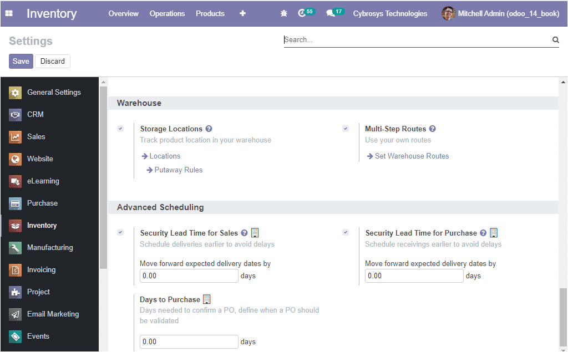The width and height of the screenshot is (568, 352).
Task: Open Mitchell Admin user menu
Action: (501, 13)
